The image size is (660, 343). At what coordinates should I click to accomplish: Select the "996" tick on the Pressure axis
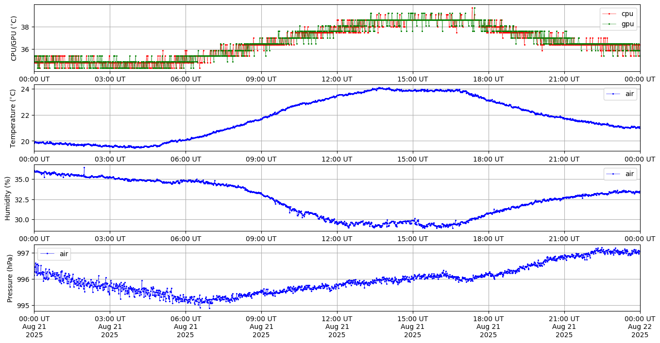coord(24,279)
